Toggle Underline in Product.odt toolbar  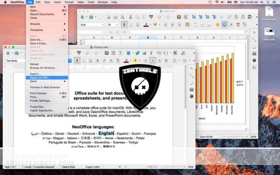coord(90,60)
